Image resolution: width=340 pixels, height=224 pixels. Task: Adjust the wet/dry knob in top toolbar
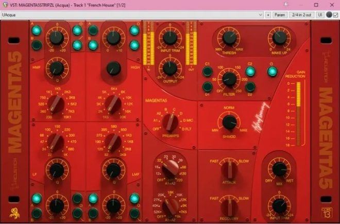pos(329,15)
